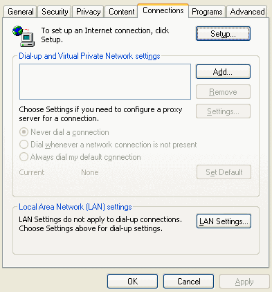Open the dial-up Settings... button

point(223,111)
